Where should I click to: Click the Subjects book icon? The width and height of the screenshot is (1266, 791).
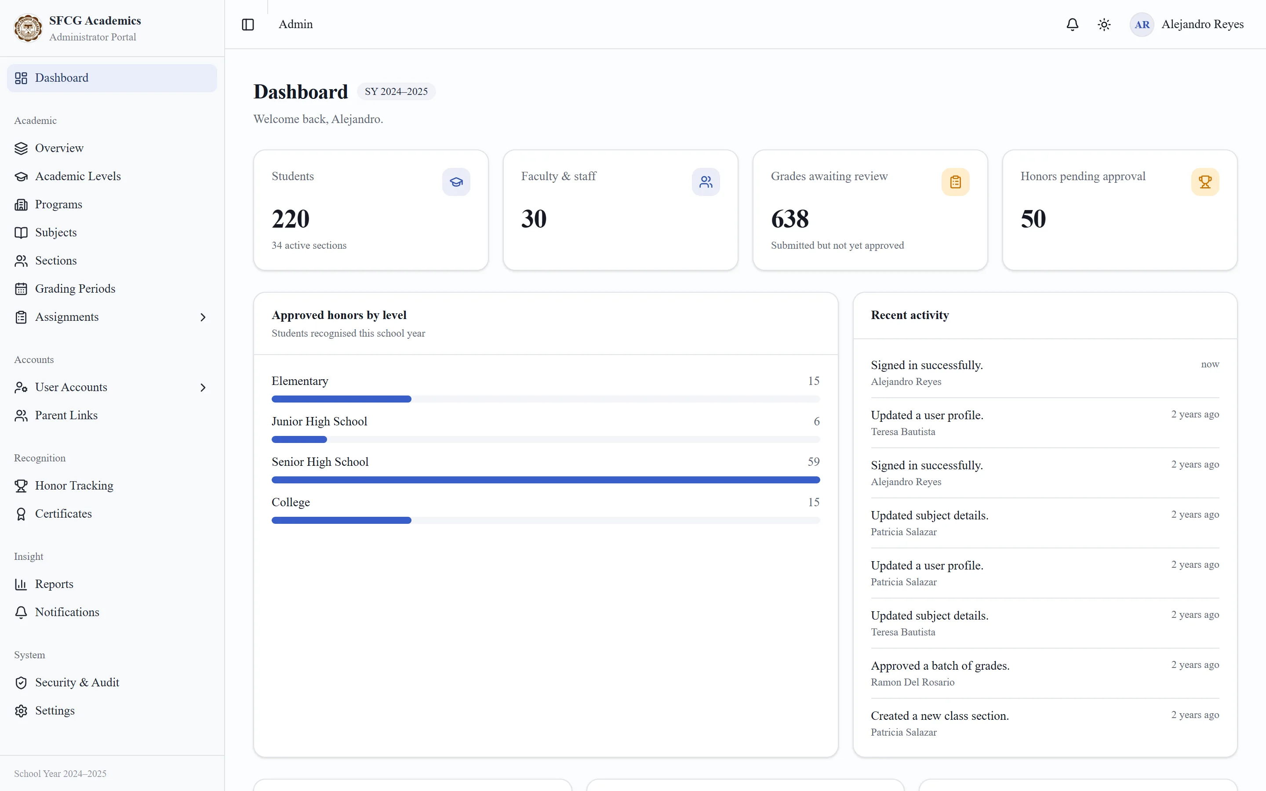21,233
